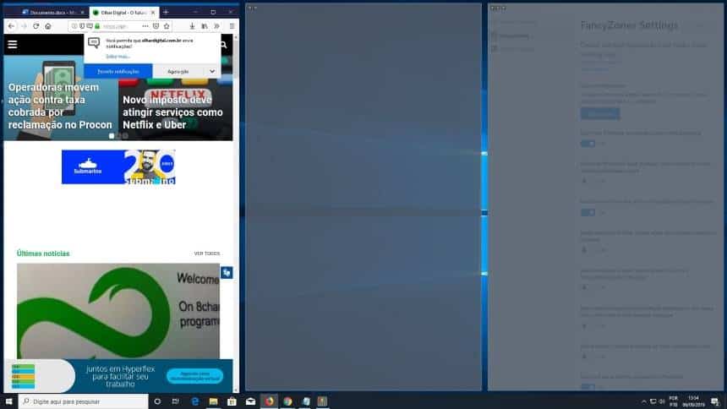Click the site search magnifier icon
This screenshot has width=727, height=409.
coord(223,45)
